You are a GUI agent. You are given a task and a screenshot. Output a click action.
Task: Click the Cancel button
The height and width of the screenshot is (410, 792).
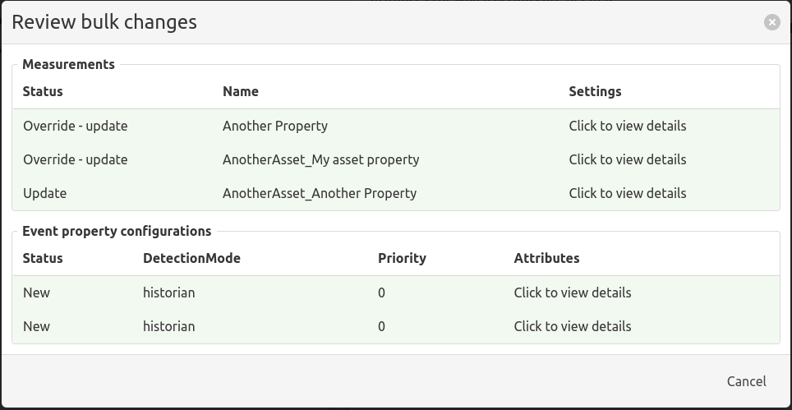(x=746, y=381)
